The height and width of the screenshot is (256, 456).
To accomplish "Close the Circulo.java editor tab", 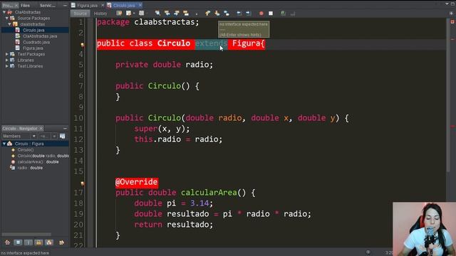I will click(140, 5).
